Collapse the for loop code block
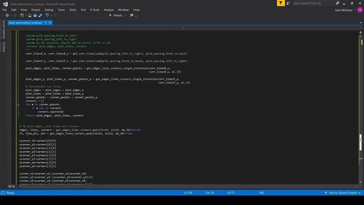The height and width of the screenshot is (205, 364). [18, 105]
